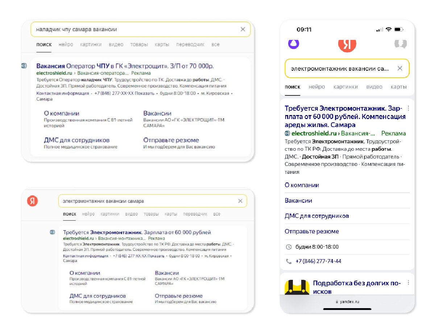Open the mobile 'Требуется Электромонтажник' ad headline
Screen dimensions: 435x331
345,117
